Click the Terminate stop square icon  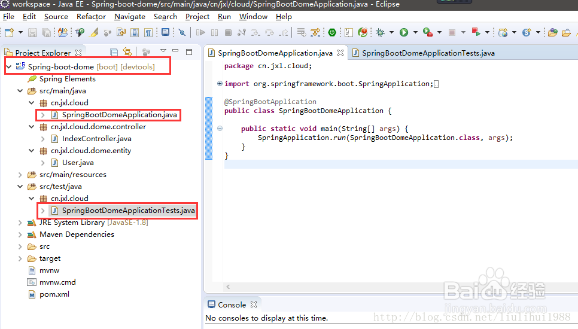click(228, 32)
